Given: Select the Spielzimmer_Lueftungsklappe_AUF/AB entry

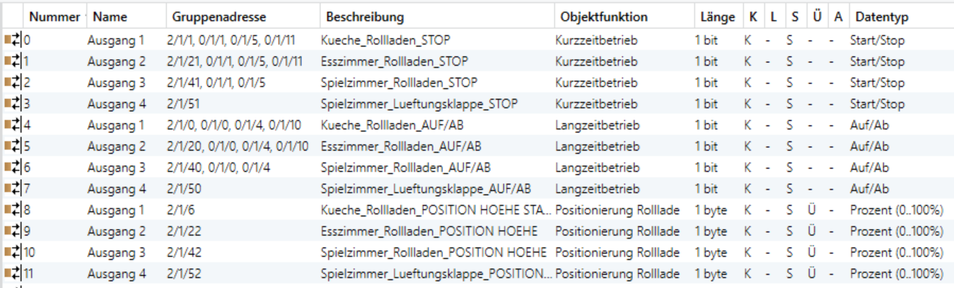Looking at the screenshot, I should point(426,189).
